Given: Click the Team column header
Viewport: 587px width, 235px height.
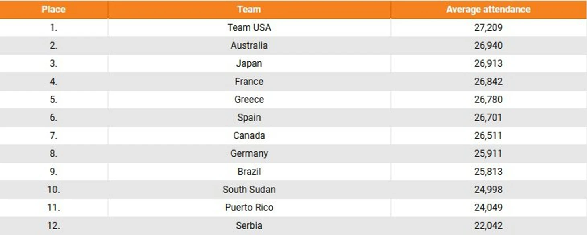Looking at the screenshot, I should (x=249, y=9).
